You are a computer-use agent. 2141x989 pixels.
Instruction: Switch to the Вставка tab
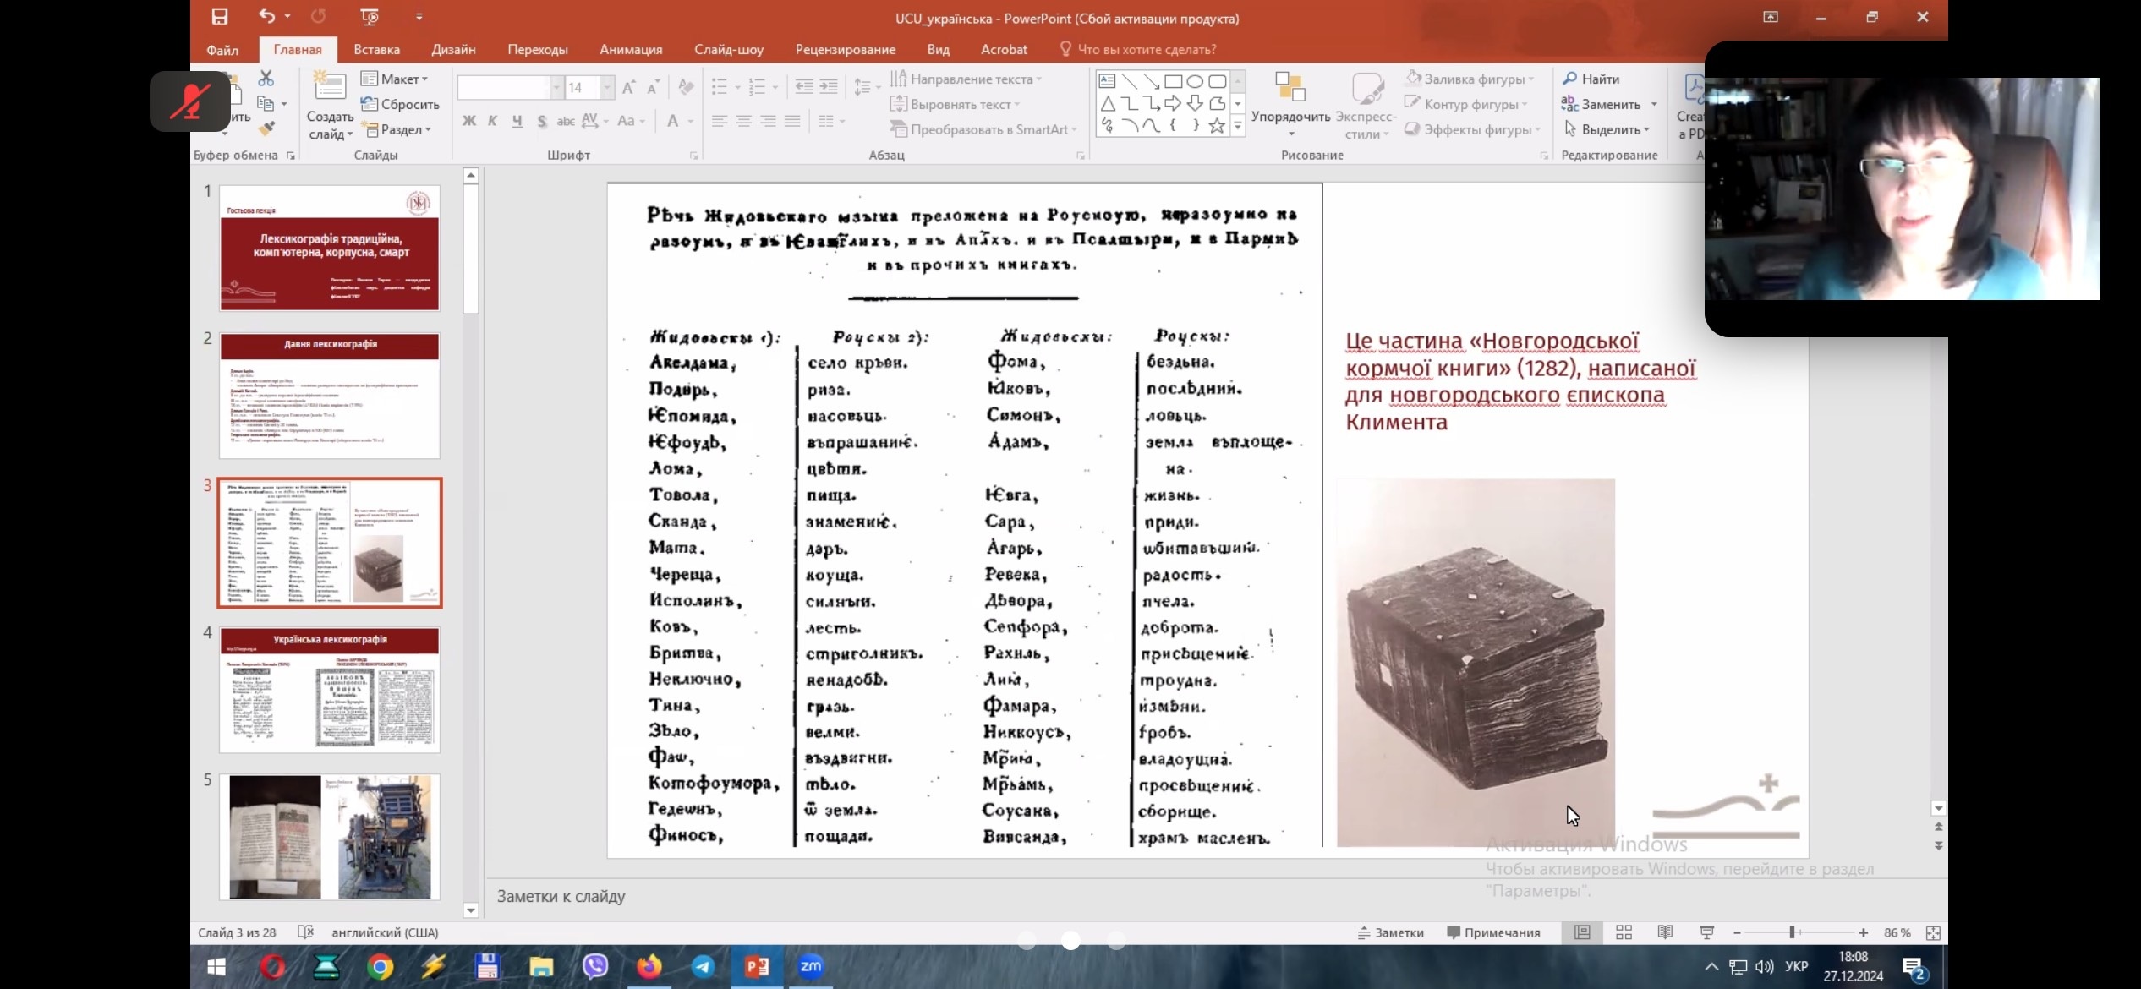coord(376,49)
